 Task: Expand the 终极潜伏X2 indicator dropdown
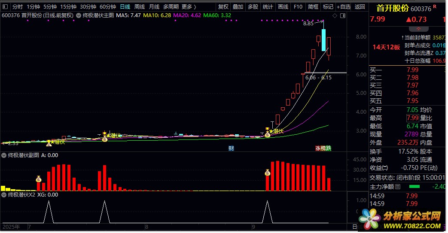(x=4, y=195)
